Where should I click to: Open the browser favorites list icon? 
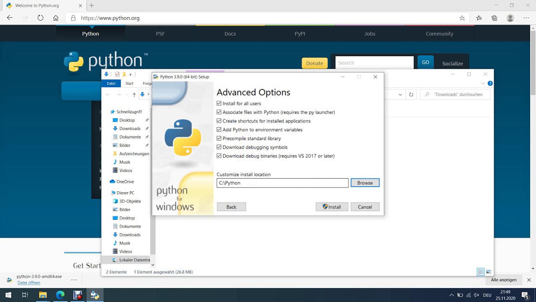pos(479,18)
